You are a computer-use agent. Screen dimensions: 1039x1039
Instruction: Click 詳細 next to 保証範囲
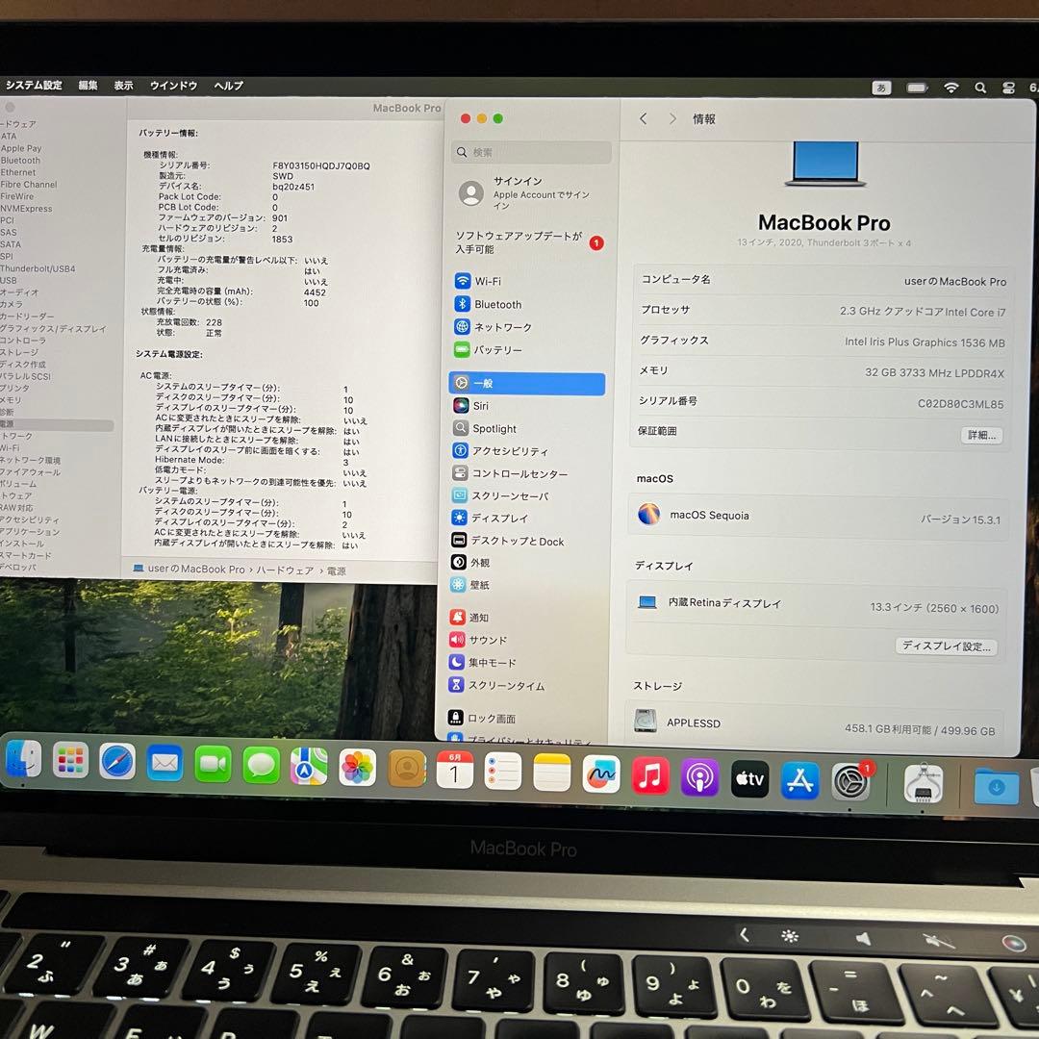click(981, 435)
